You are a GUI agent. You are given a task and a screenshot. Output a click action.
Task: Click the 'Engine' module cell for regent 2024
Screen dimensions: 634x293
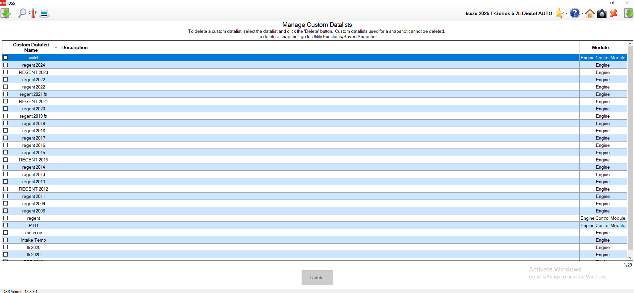(603, 65)
